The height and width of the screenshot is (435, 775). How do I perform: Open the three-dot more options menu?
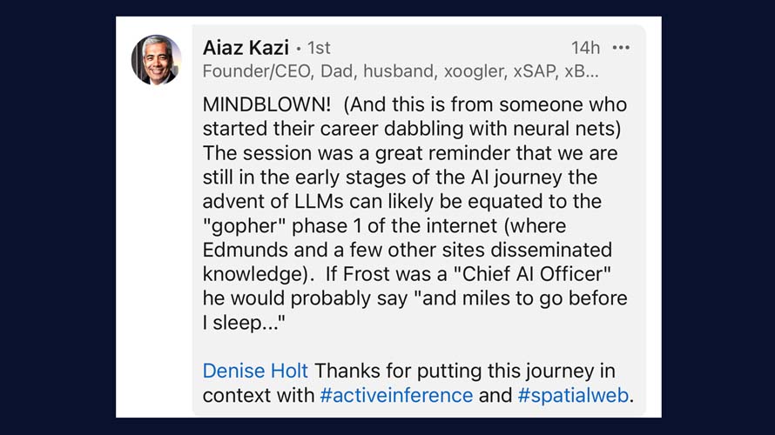pyautogui.click(x=621, y=48)
